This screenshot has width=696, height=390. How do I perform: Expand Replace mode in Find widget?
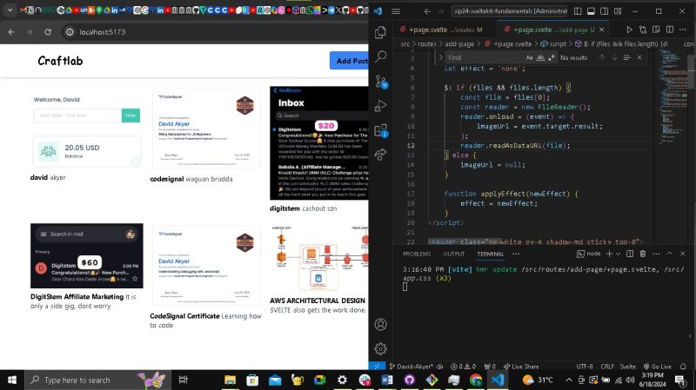click(x=440, y=57)
